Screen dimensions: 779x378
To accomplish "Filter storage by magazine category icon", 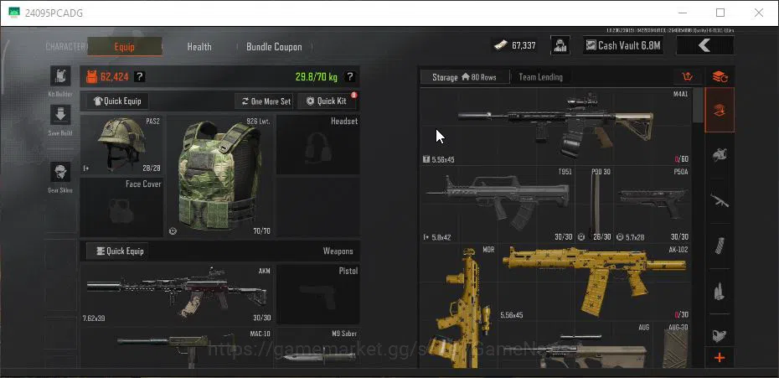I will coord(720,246).
